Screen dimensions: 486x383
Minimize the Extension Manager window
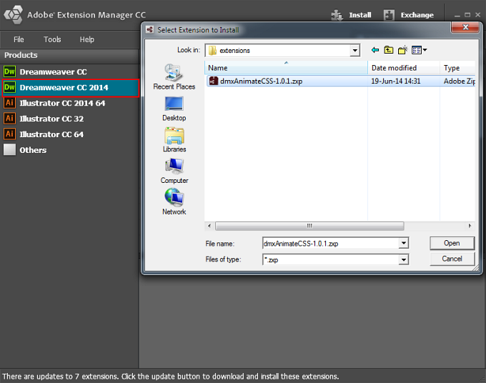click(x=457, y=15)
